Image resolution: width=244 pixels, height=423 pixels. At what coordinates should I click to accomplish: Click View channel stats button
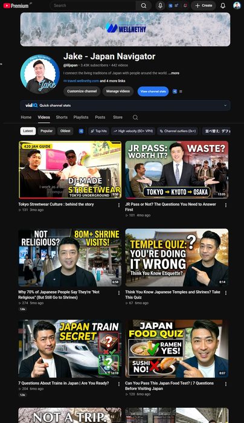153,91
